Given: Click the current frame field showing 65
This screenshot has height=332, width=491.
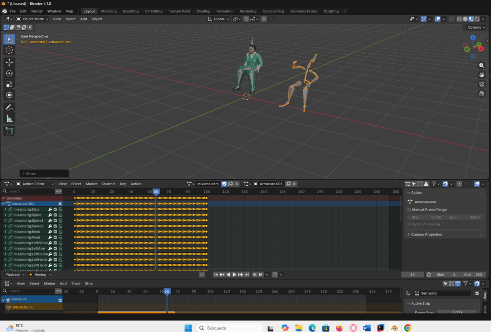Looking at the screenshot, I should point(412,274).
